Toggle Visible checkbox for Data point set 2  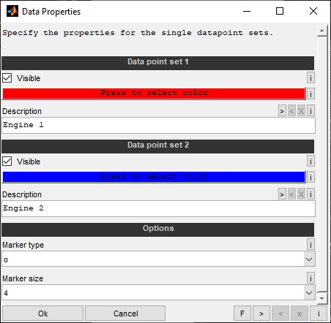coord(7,161)
